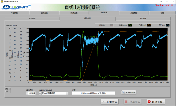The width and height of the screenshot is (176, 106).
Task: Click the orange 行程(mm) plot legend icon
Action: tap(149, 25)
